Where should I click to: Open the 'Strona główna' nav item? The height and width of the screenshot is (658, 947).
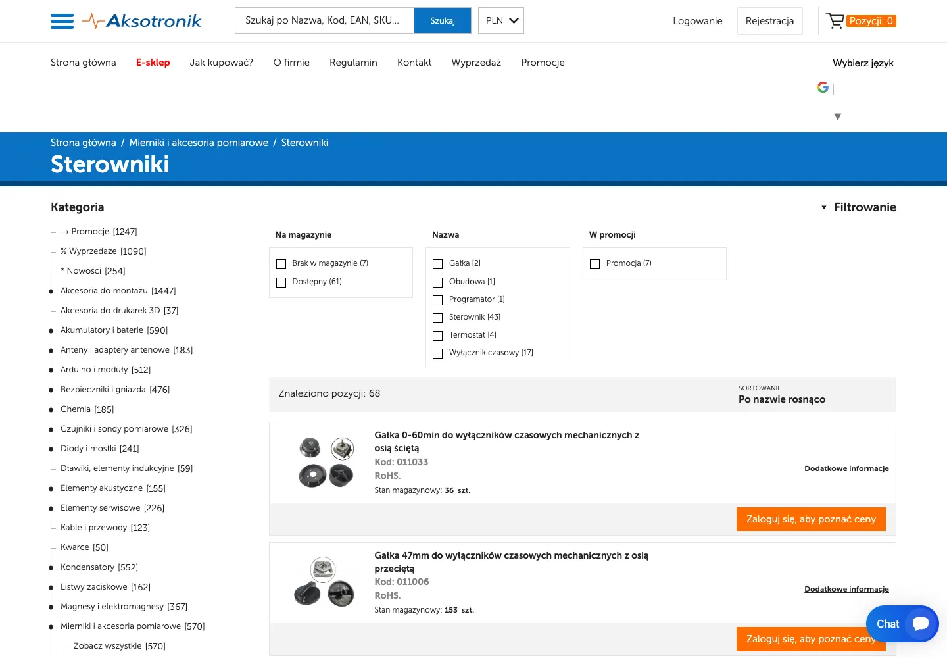[84, 63]
